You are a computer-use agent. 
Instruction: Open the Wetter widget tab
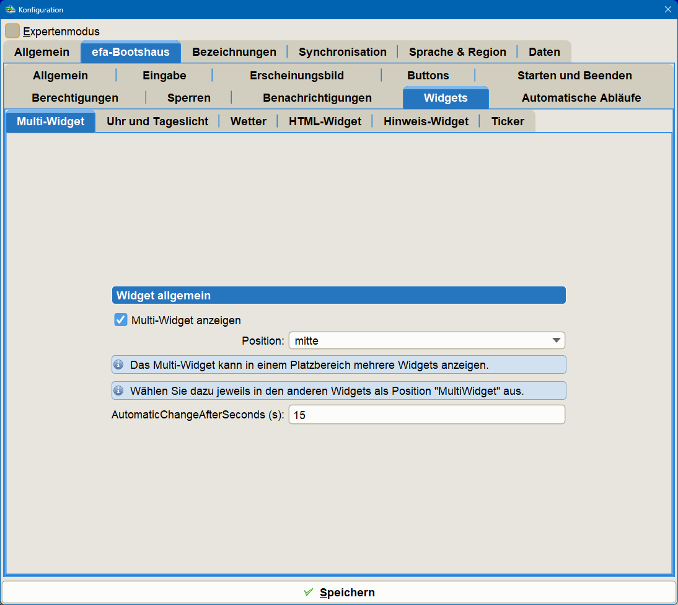pyautogui.click(x=248, y=121)
